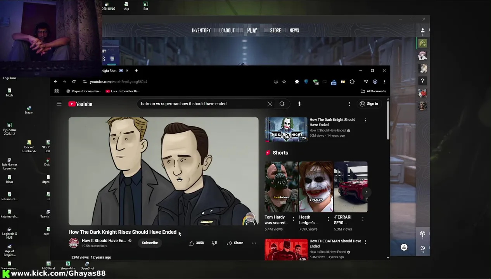Image resolution: width=491 pixels, height=279 pixels.
Task: Sign in to YouTube
Action: point(369,104)
